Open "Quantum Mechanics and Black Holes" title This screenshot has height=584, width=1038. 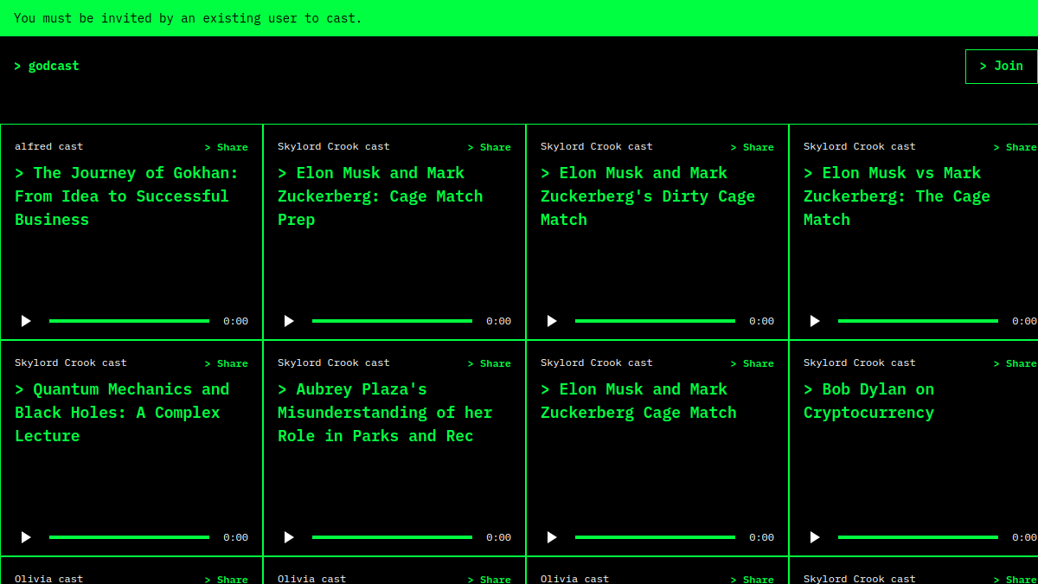(122, 413)
